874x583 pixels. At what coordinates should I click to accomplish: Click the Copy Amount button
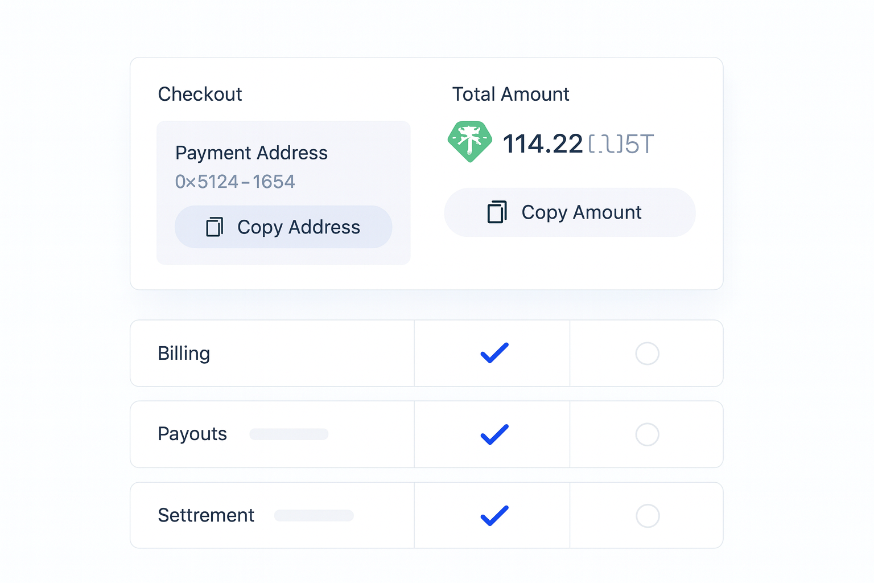tap(570, 212)
